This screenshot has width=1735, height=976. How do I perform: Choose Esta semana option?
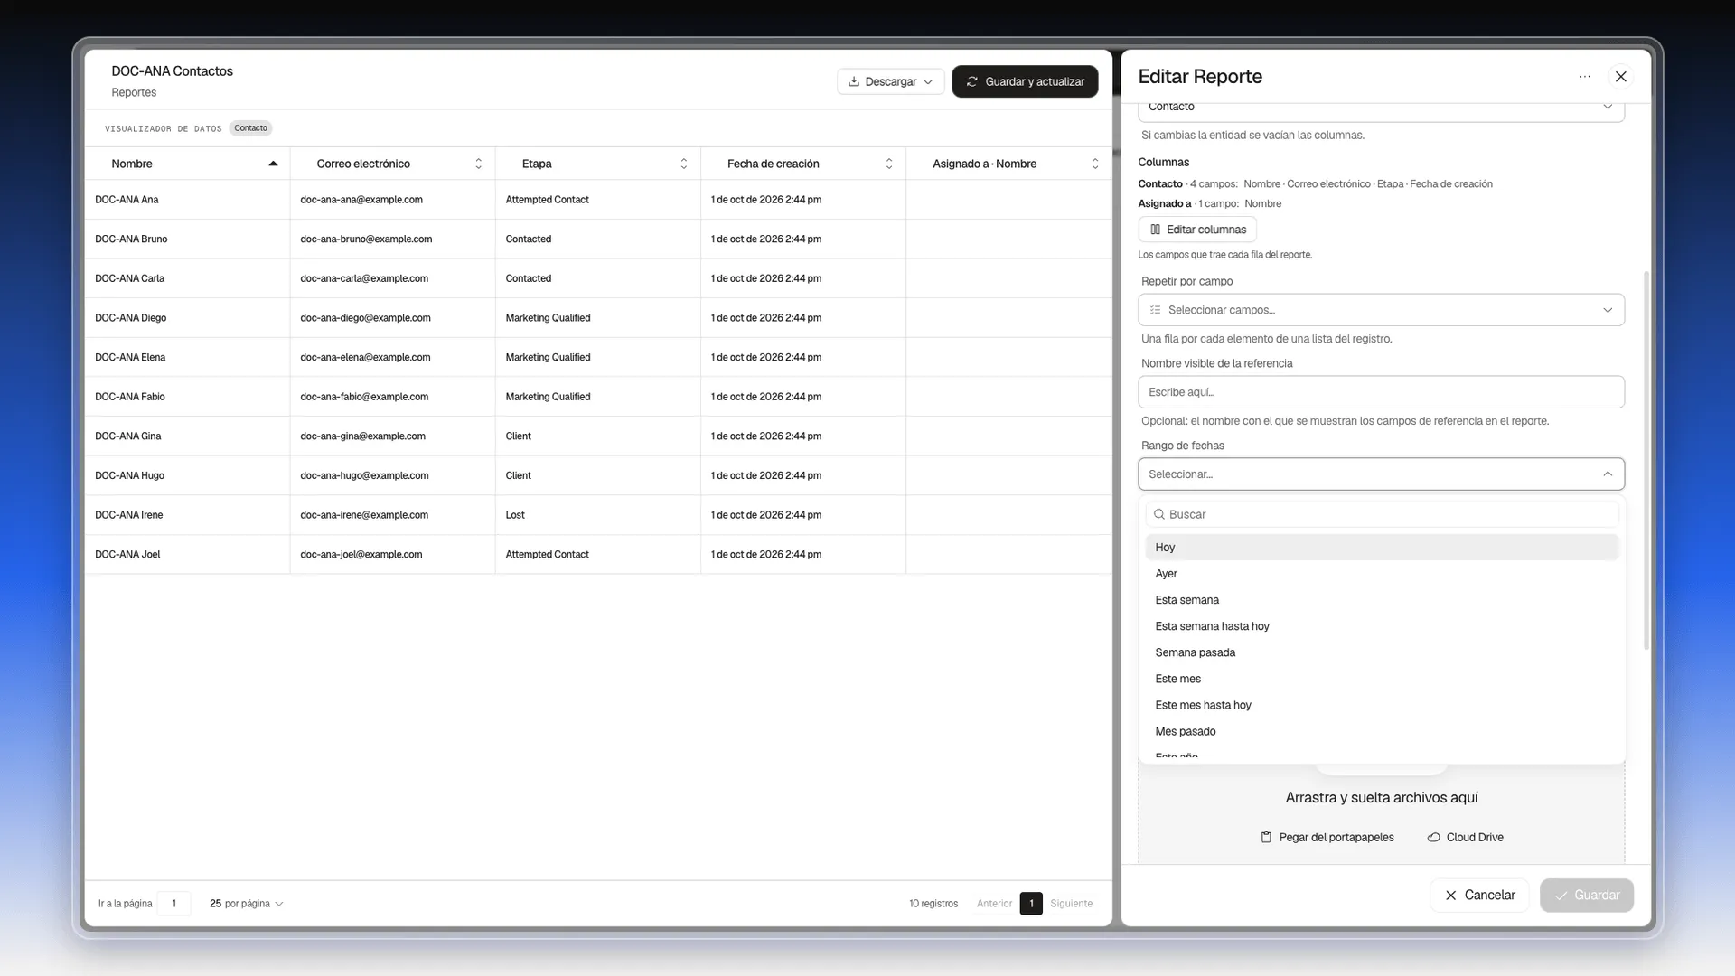click(x=1381, y=600)
